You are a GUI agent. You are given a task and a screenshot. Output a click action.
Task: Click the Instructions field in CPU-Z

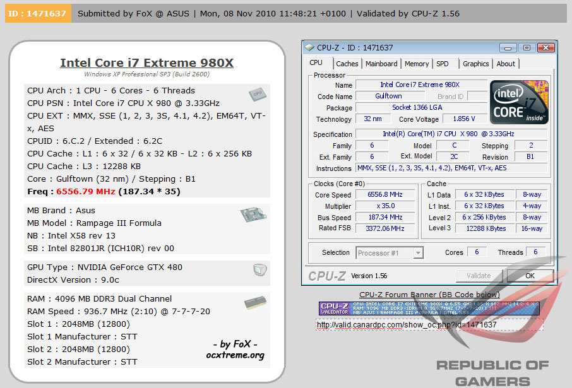click(451, 168)
